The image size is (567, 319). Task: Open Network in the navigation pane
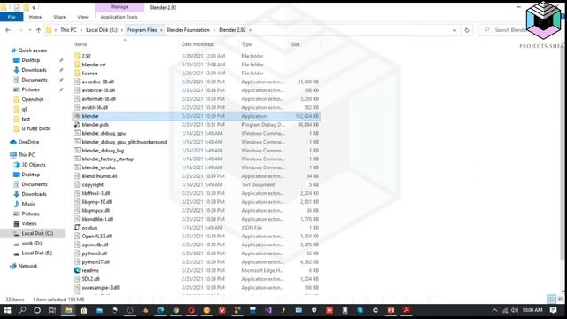(x=24, y=266)
